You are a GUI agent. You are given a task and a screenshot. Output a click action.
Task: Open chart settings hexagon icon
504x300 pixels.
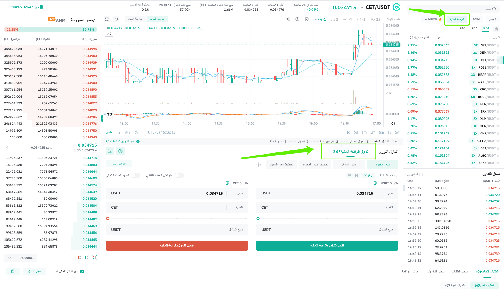[x=297, y=19]
